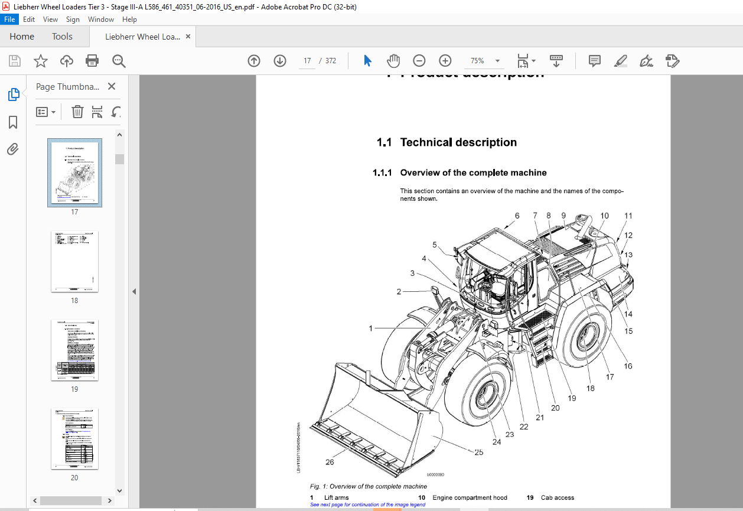Print the document
The image size is (743, 511).
[92, 61]
